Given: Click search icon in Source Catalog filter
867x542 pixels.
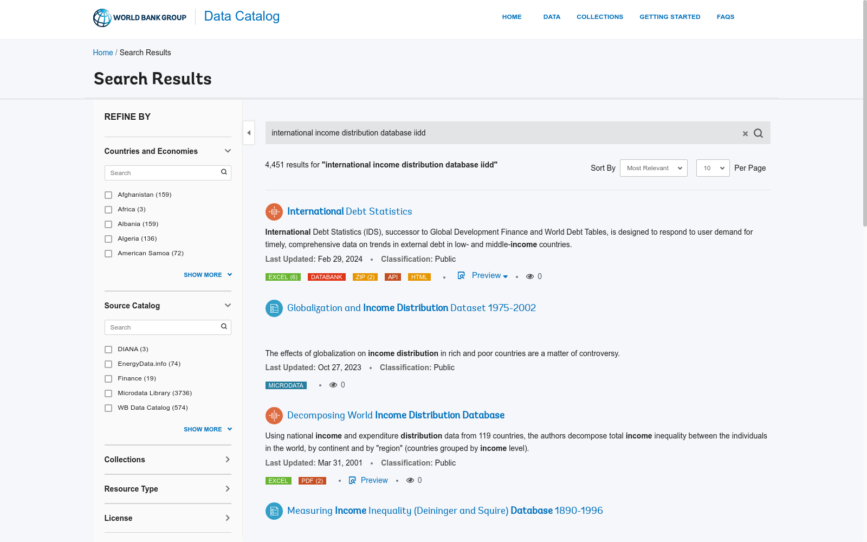Looking at the screenshot, I should coord(224,327).
